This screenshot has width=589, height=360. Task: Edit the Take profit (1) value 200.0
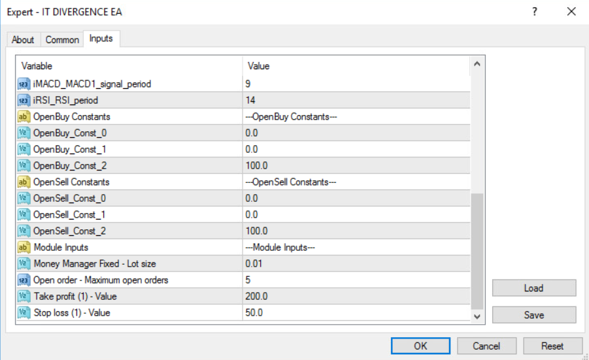pyautogui.click(x=356, y=296)
